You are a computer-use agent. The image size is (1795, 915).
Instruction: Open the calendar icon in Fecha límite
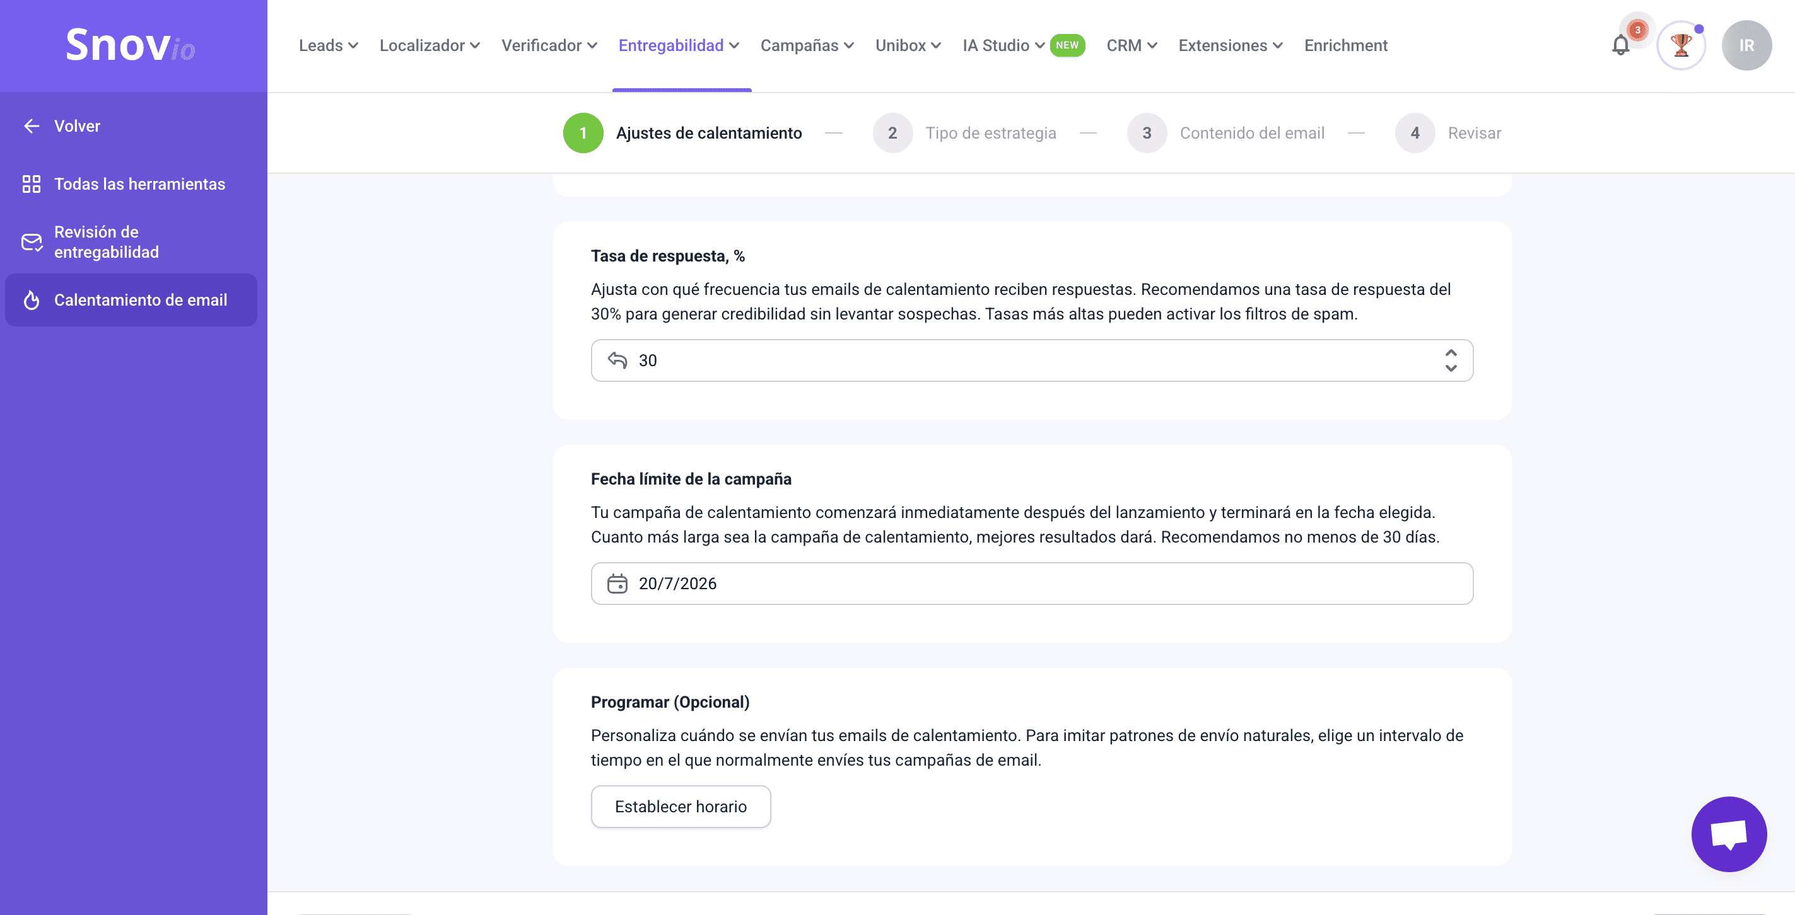point(619,584)
